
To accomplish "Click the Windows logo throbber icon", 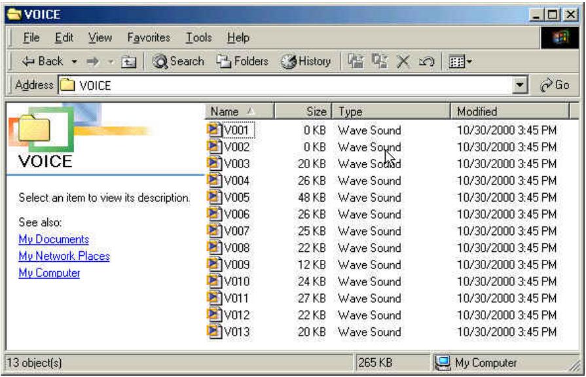I will click(560, 38).
